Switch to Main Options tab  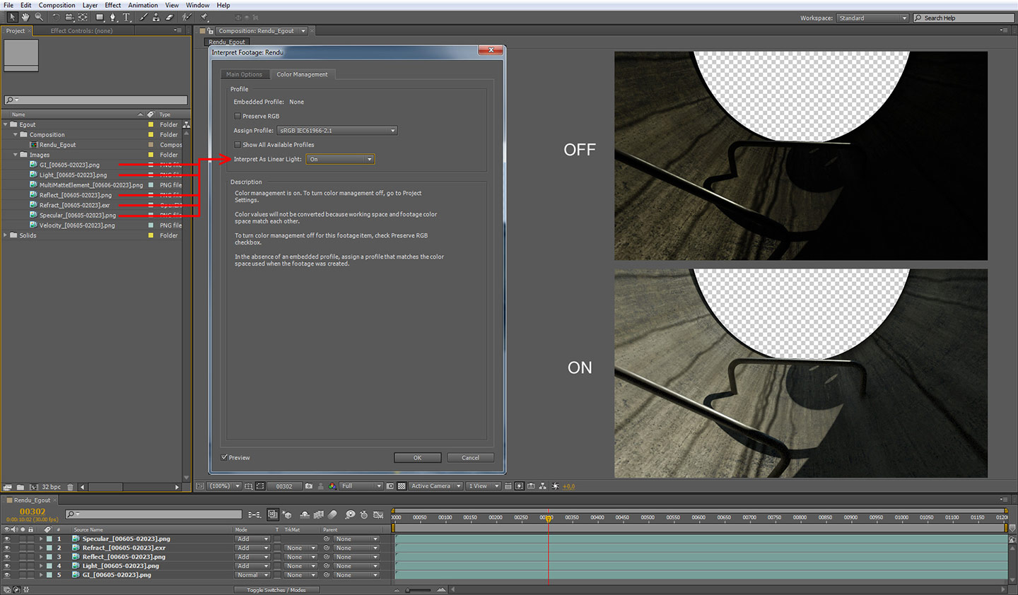(244, 74)
